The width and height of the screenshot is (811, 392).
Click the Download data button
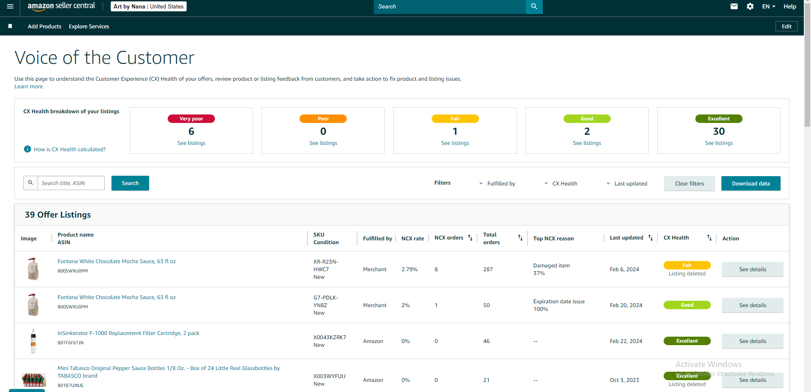point(751,183)
